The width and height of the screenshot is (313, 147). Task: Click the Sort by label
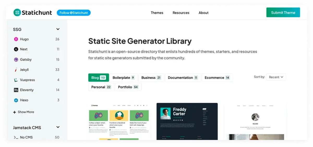pos(259,77)
